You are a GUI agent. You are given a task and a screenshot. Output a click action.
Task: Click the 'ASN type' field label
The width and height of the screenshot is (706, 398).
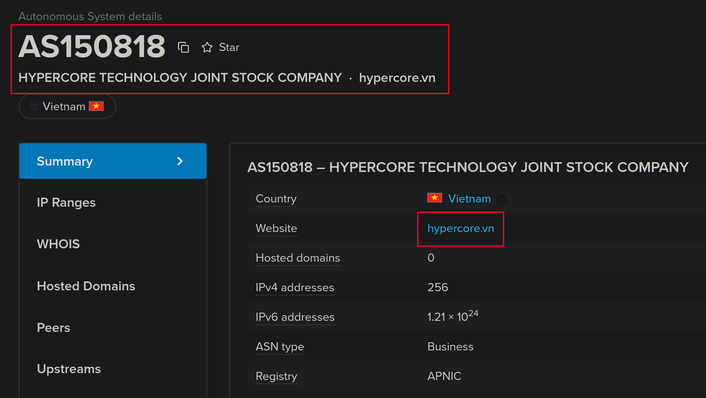click(x=280, y=347)
